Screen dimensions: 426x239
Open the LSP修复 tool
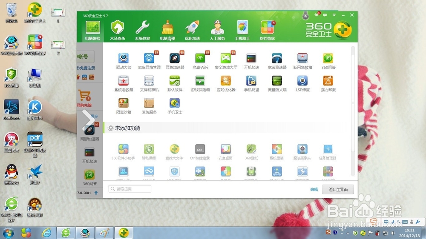tap(302, 84)
